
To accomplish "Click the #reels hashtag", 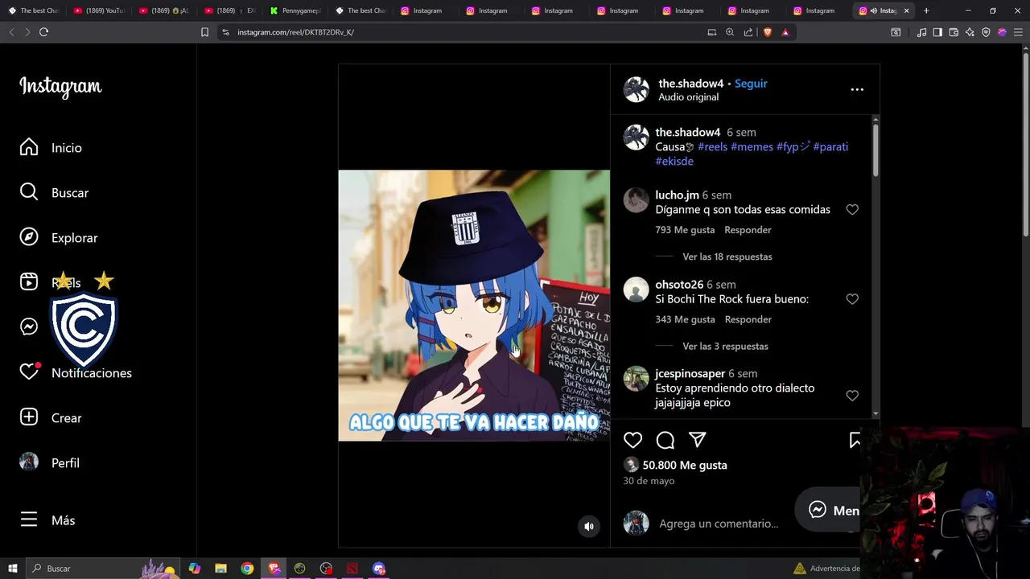I will (712, 147).
